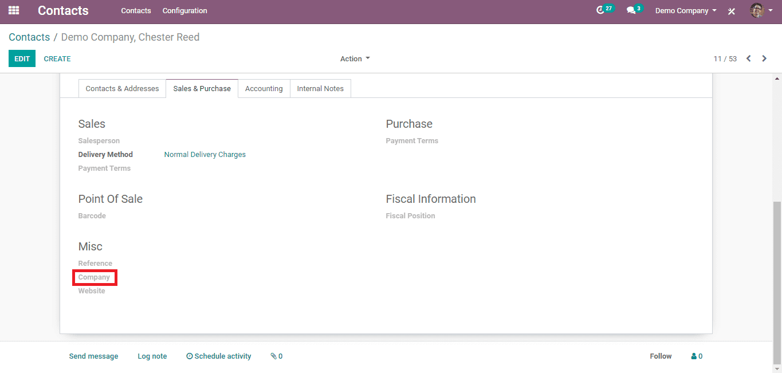Click Log note
The height and width of the screenshot is (373, 782).
tap(152, 356)
